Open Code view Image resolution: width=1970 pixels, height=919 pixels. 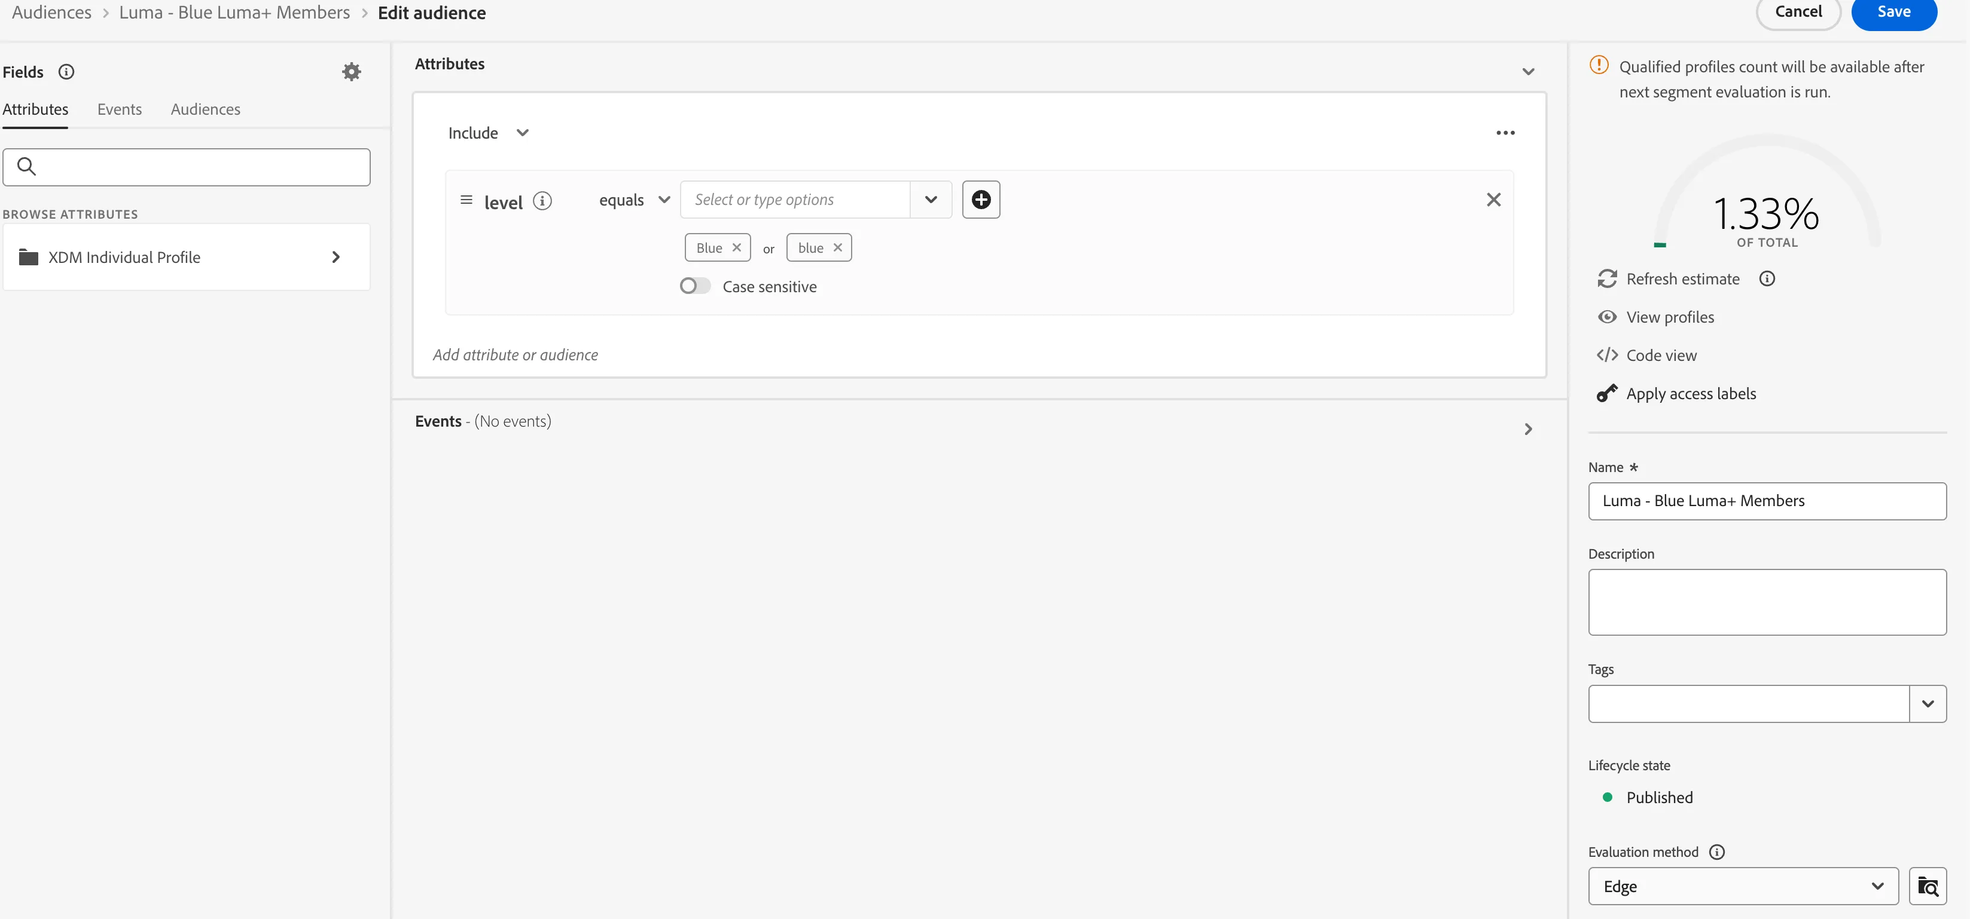point(1646,355)
